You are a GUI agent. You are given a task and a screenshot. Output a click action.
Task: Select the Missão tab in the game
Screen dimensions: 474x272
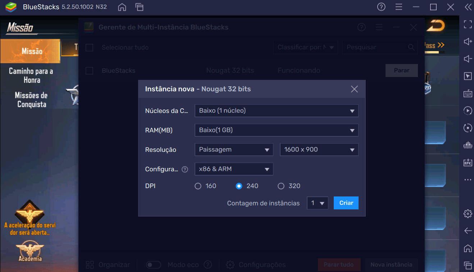pos(31,51)
